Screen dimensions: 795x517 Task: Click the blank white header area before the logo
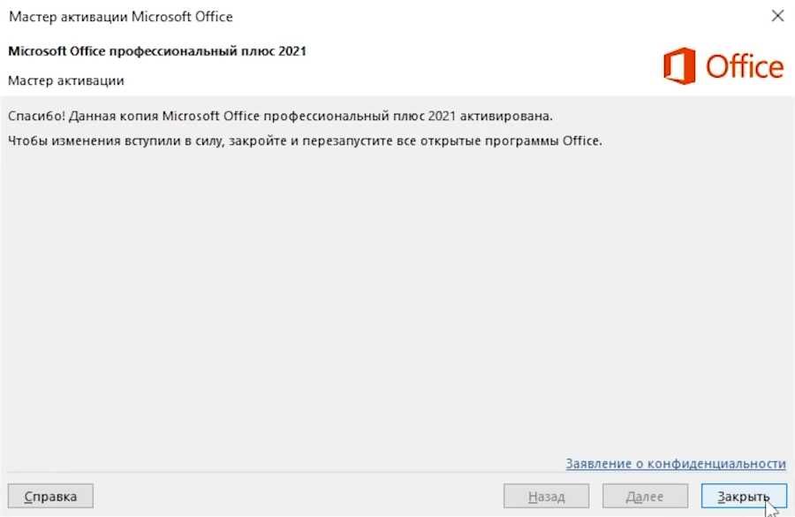(x=486, y=66)
